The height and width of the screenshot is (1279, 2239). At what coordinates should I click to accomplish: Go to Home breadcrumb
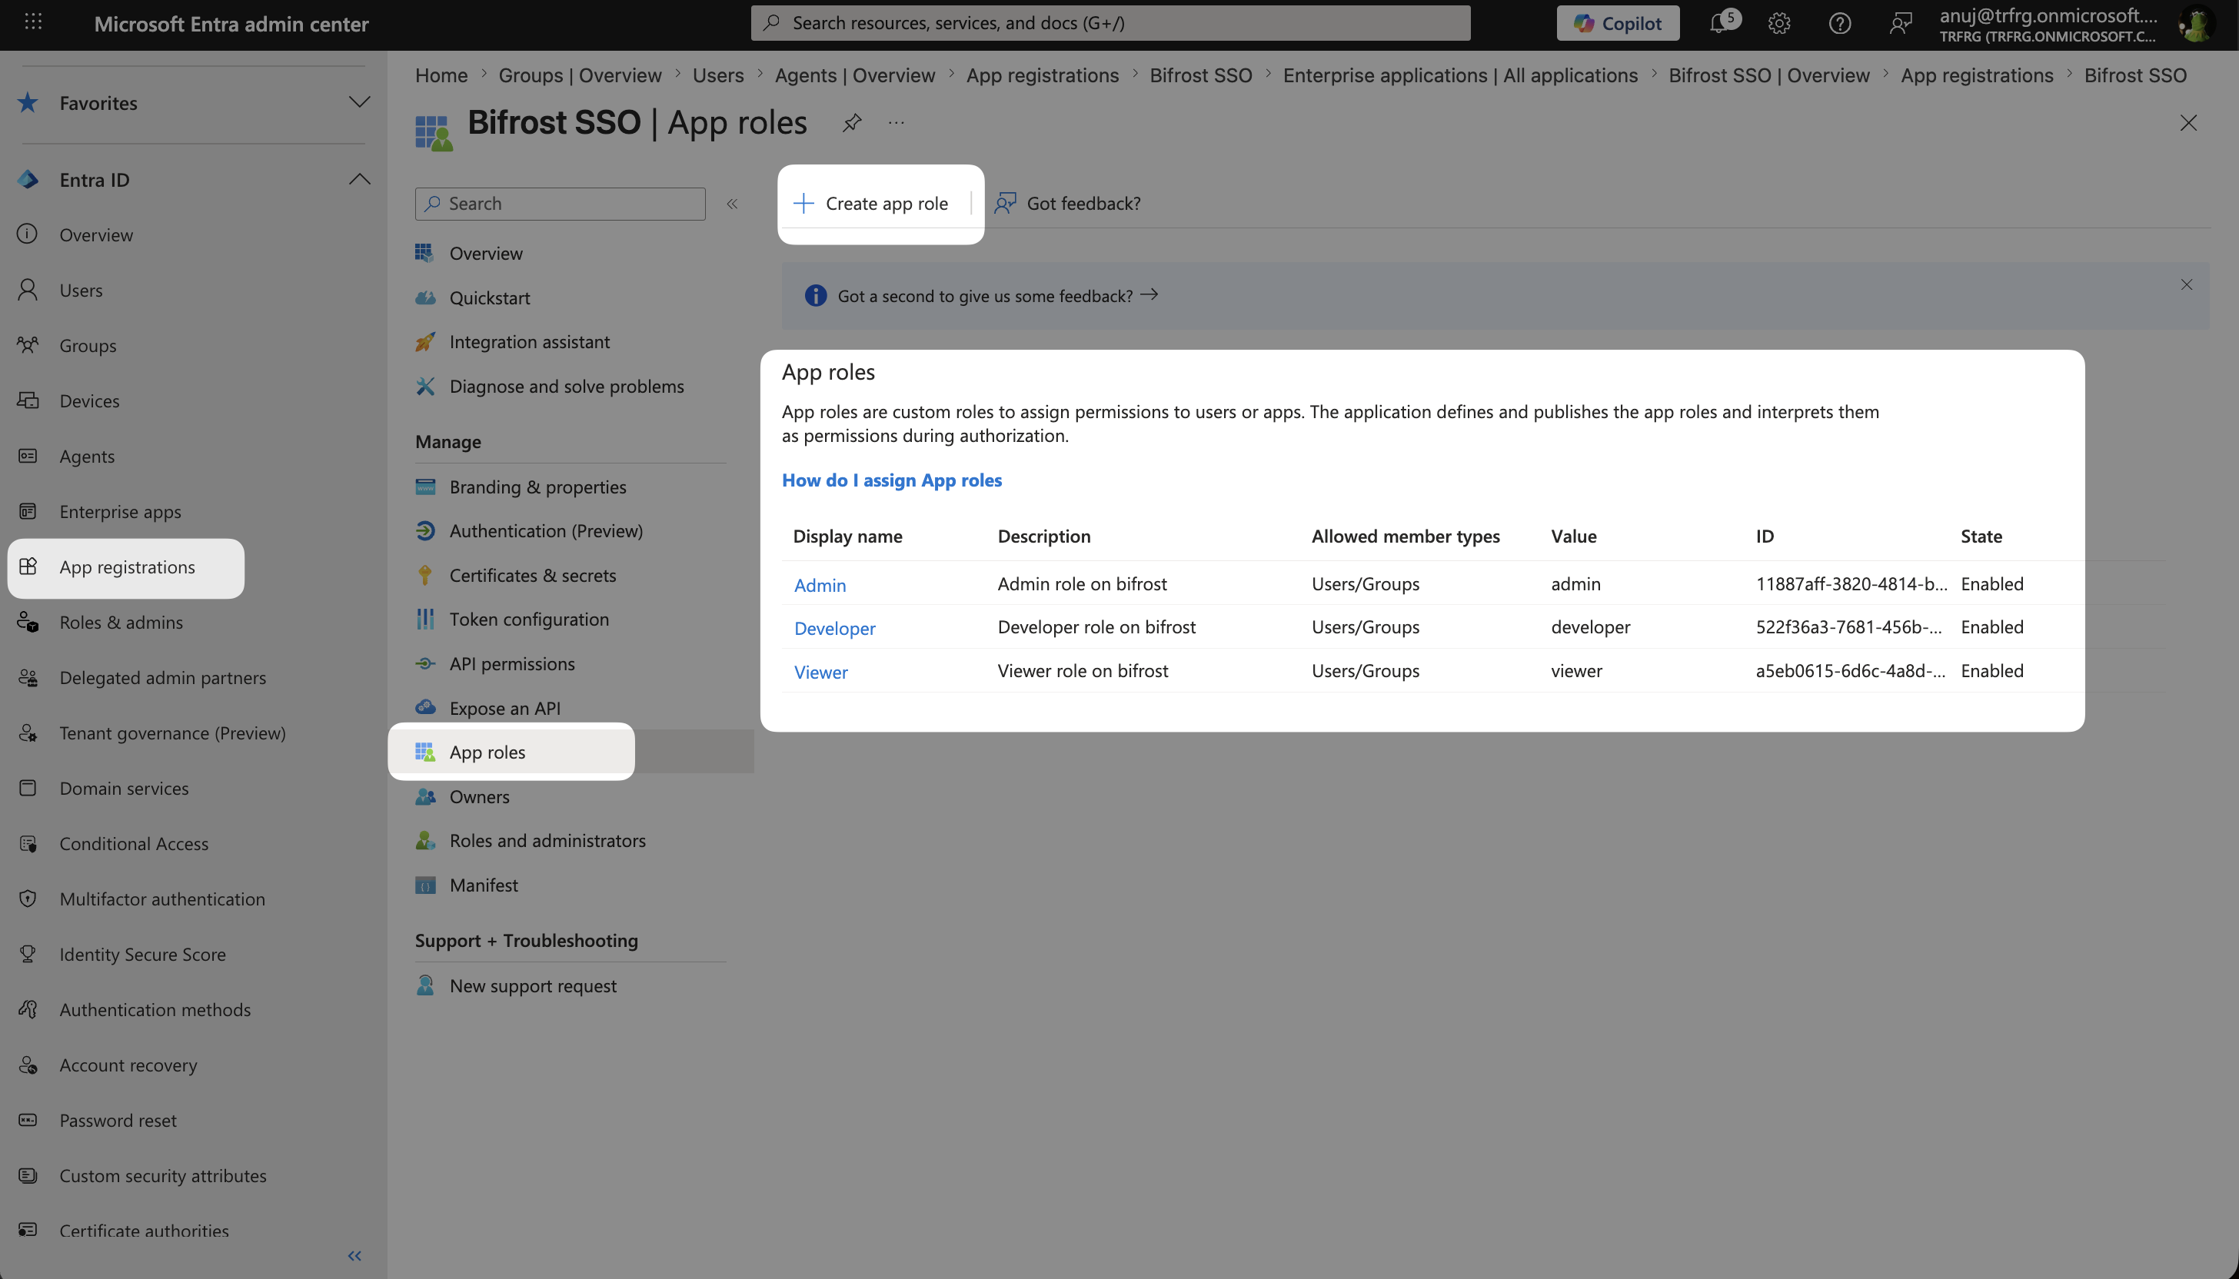pyautogui.click(x=441, y=75)
